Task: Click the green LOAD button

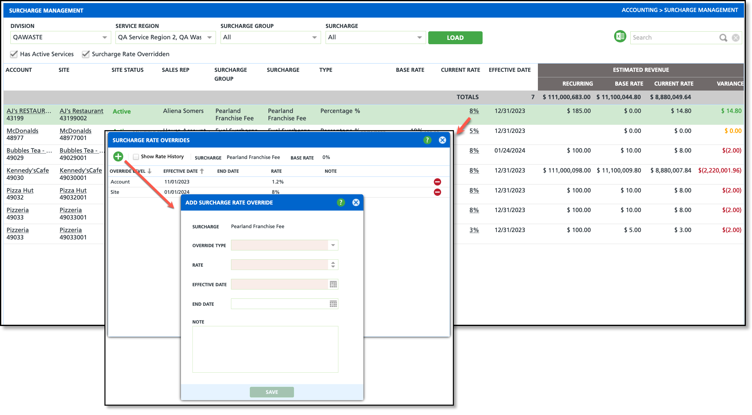Action: [455, 38]
